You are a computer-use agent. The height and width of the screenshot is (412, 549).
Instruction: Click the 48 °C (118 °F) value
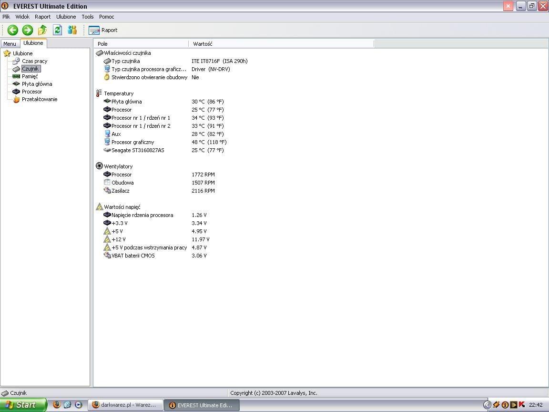click(x=209, y=142)
